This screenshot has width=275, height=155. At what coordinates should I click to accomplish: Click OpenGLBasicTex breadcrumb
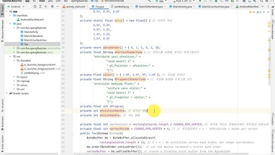[12, 1]
